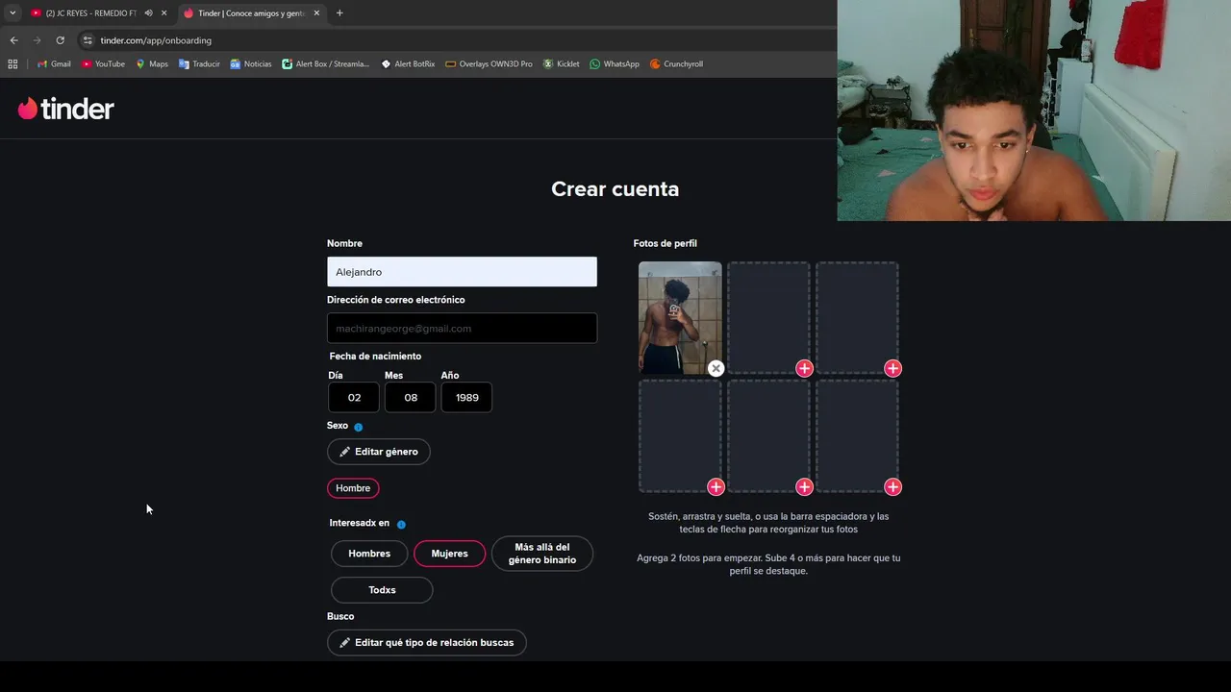1231x692 pixels.
Task: Click the Busco label
Action: pyautogui.click(x=340, y=616)
